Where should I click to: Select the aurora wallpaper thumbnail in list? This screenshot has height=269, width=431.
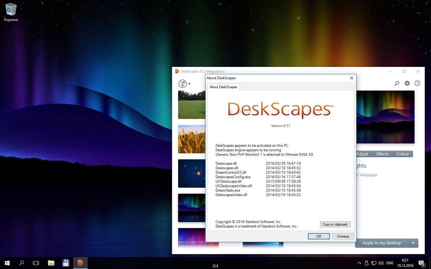(192, 208)
